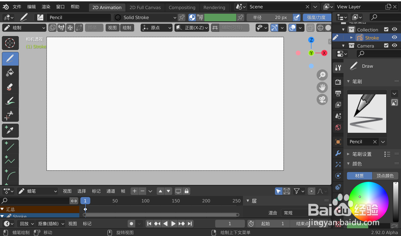The image size is (401, 236).
Task: Select the Eyedropper tool
Action: point(10,131)
